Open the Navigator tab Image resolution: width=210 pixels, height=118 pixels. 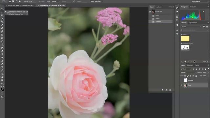point(193,7)
